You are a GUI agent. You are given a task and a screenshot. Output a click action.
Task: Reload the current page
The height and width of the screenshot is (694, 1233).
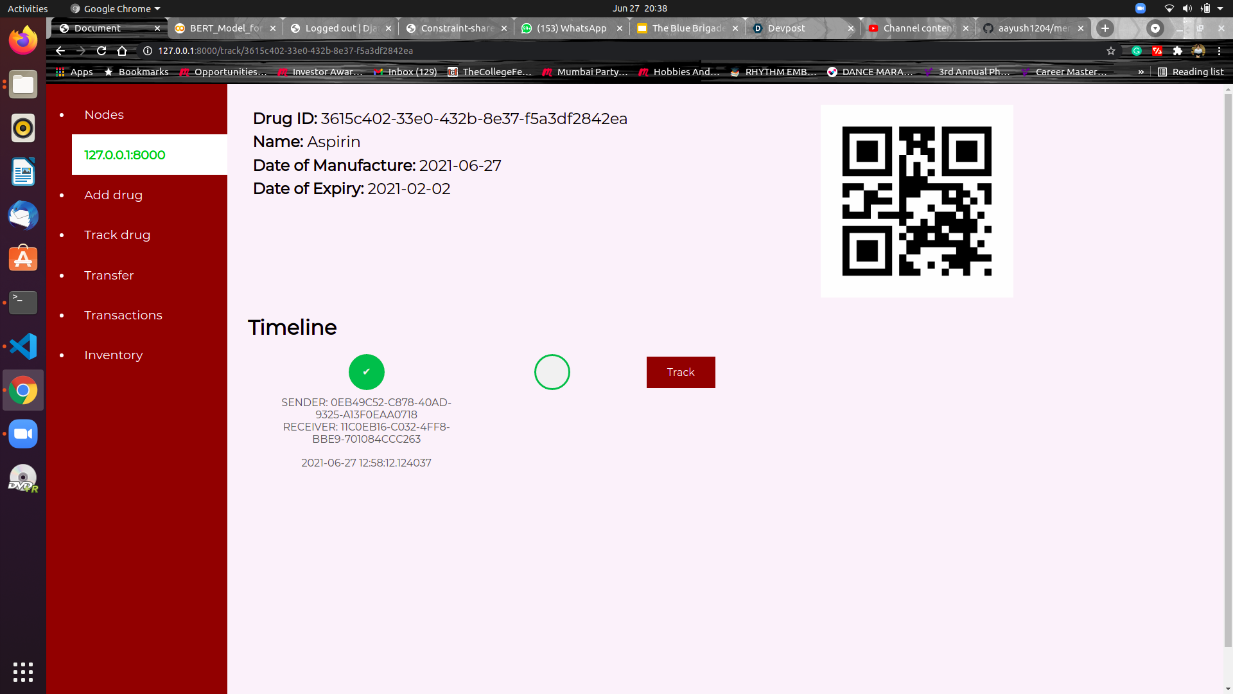[x=101, y=51]
